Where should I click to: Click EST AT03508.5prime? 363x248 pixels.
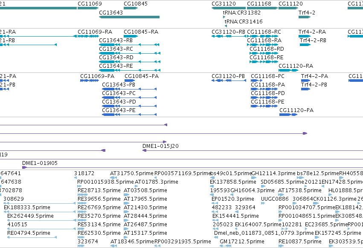pos(126,195)
